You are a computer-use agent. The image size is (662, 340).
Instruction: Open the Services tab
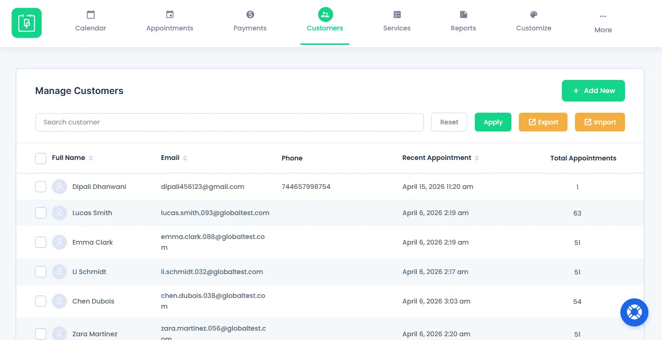[x=397, y=22]
